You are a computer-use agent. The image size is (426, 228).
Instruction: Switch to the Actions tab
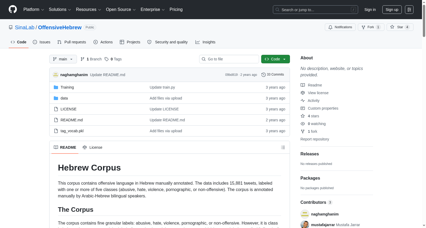coord(103,42)
